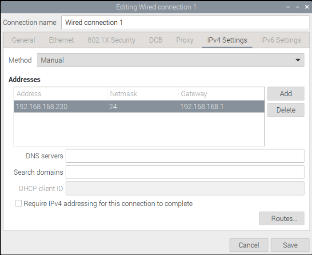This screenshot has width=312, height=255.
Task: Switch to the General tab
Action: point(23,40)
